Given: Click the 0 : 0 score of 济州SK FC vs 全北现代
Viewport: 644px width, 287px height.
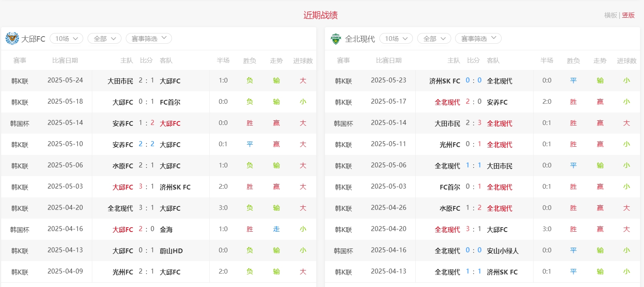Looking at the screenshot, I should pyautogui.click(x=473, y=81).
